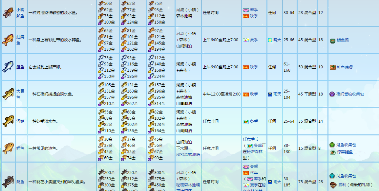
Task: Open the 鲤鱼 name link
Action: (20, 148)
